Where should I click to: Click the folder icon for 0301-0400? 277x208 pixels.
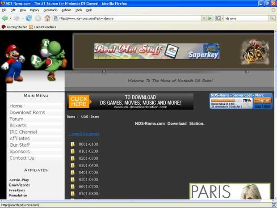point(73,166)
